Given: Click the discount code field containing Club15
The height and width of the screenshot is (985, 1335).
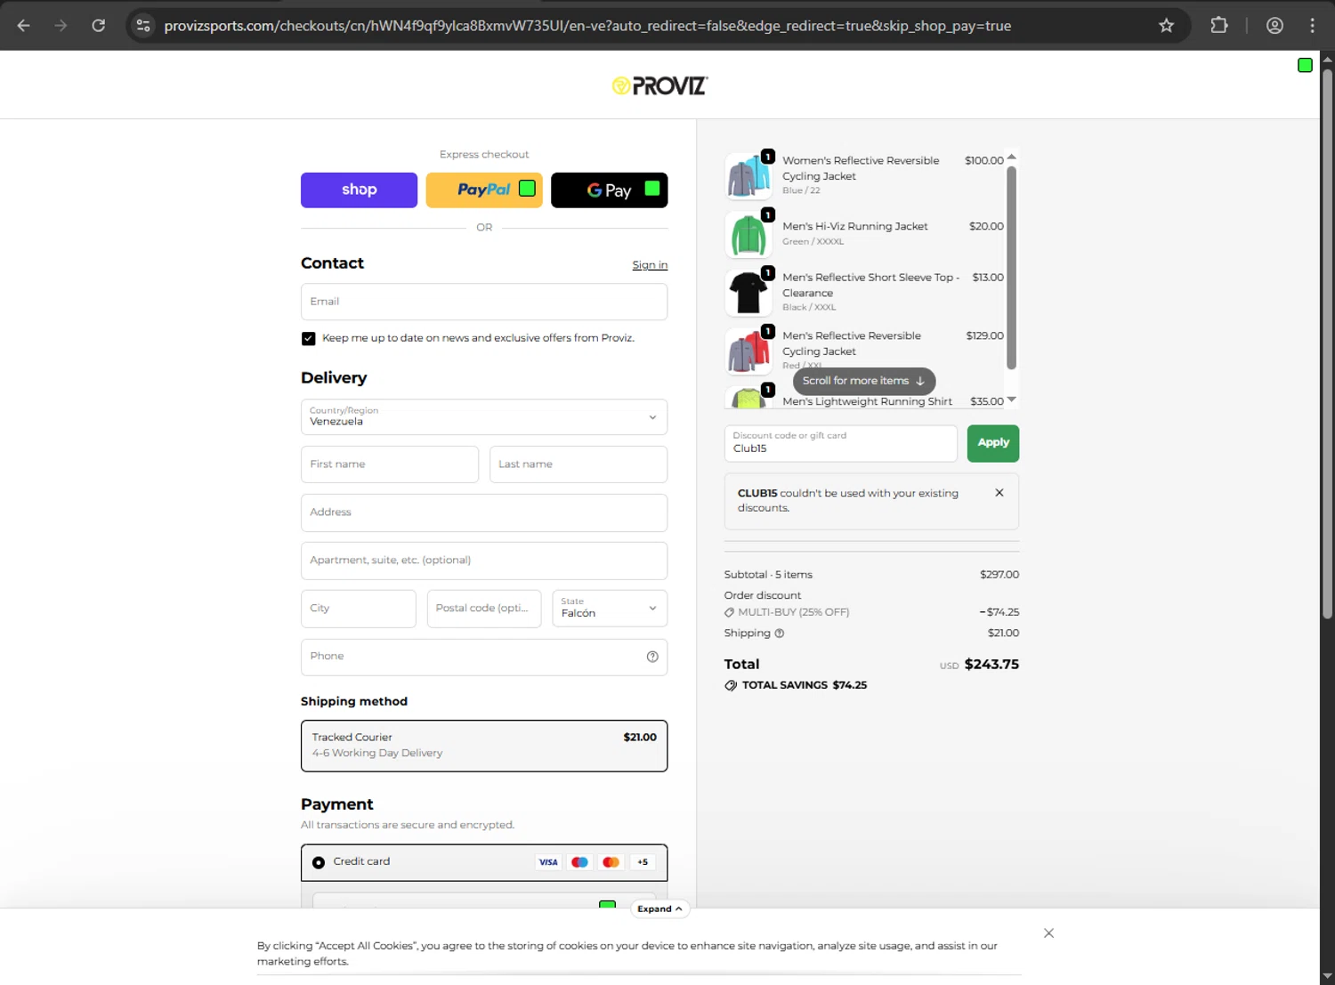Looking at the screenshot, I should pos(841,443).
